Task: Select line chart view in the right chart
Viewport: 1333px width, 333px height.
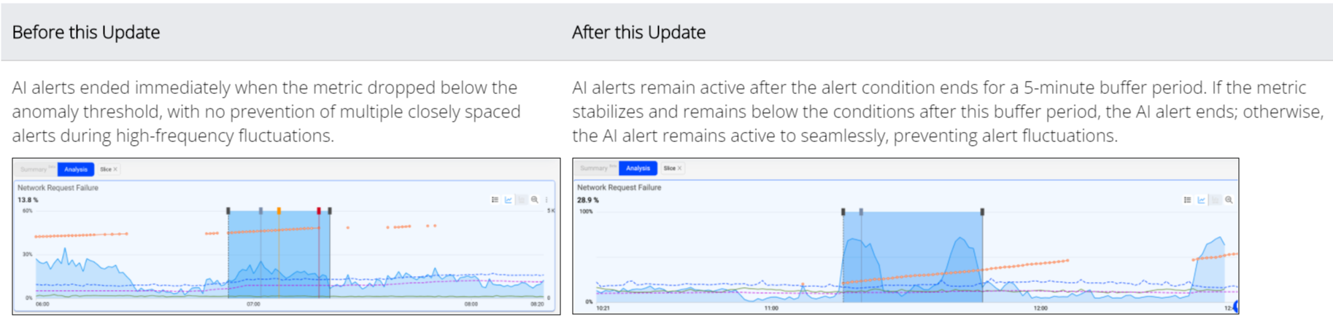Action: (x=1201, y=200)
